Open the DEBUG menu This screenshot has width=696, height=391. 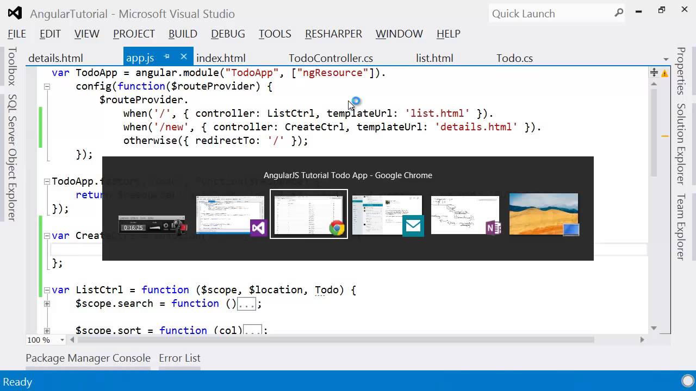228,34
